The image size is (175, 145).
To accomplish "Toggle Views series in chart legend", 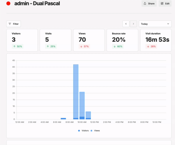I will (95, 131).
